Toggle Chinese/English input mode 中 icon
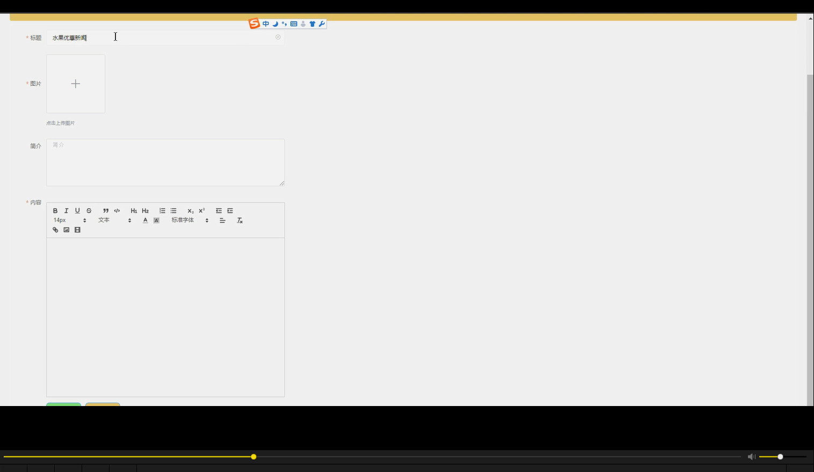 pos(266,24)
